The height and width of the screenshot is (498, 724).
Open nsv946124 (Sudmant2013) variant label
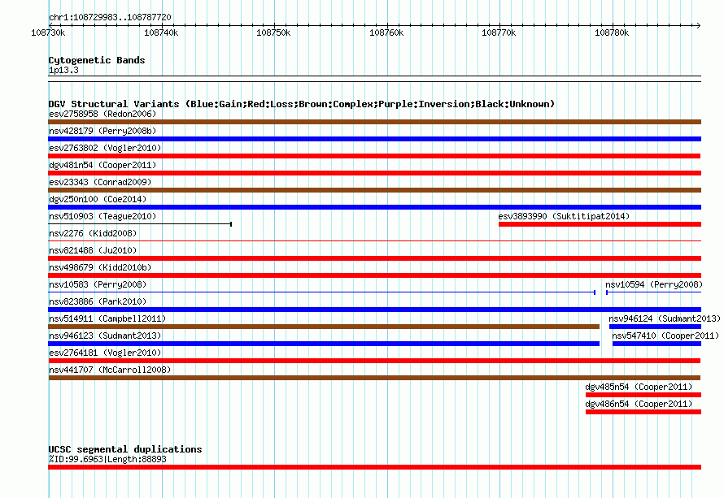pos(665,318)
